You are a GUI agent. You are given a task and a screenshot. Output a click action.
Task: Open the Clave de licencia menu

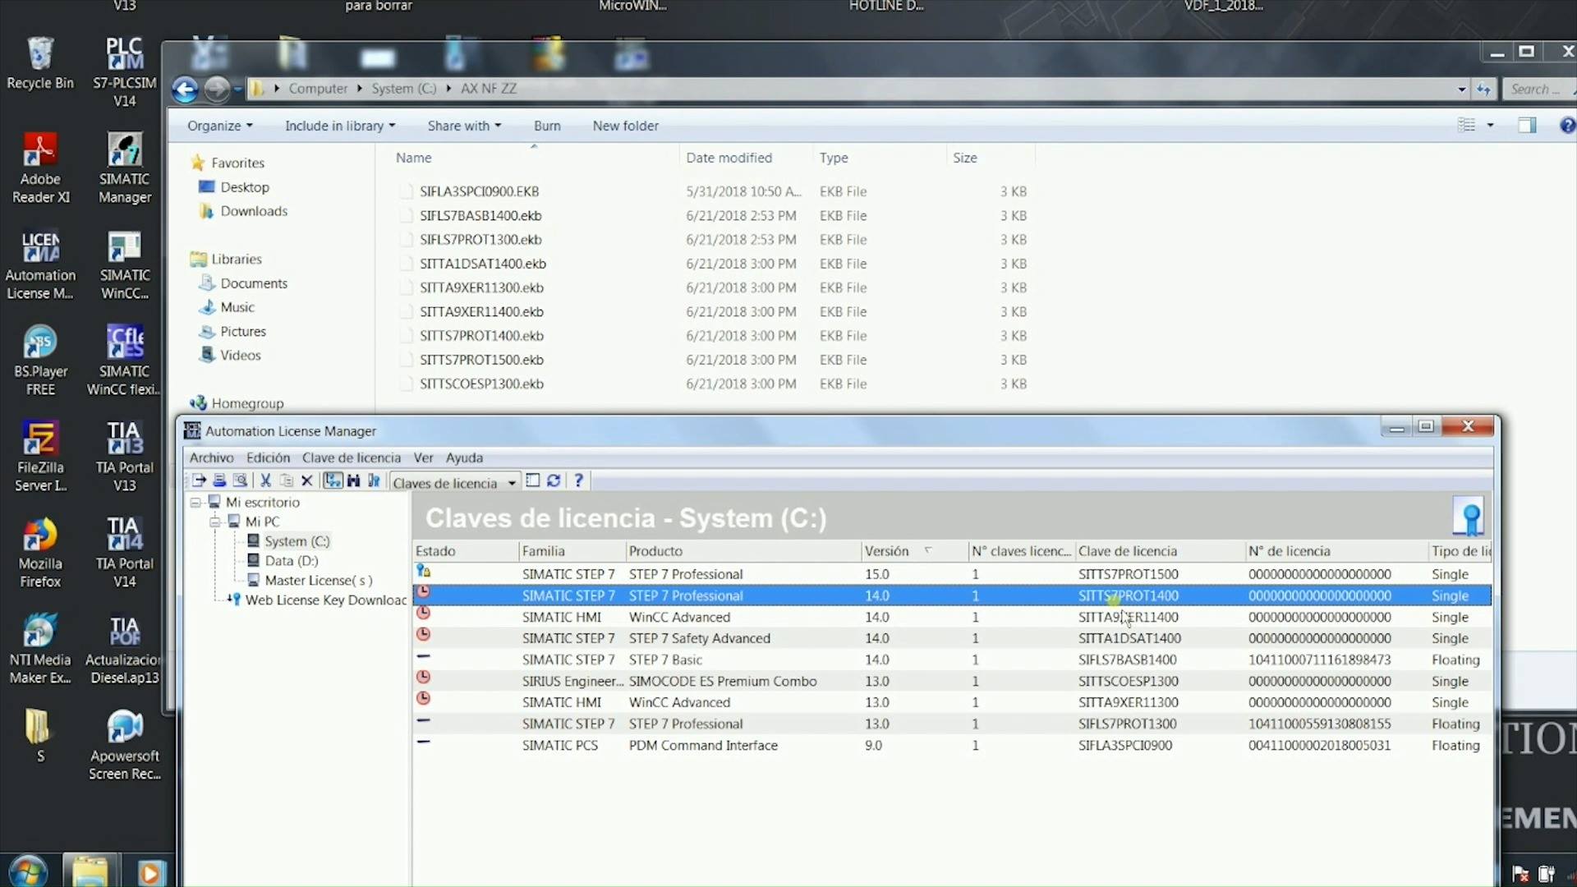click(x=351, y=458)
